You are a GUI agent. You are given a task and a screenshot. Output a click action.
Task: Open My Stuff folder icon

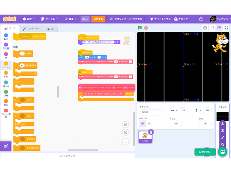coord(201,19)
